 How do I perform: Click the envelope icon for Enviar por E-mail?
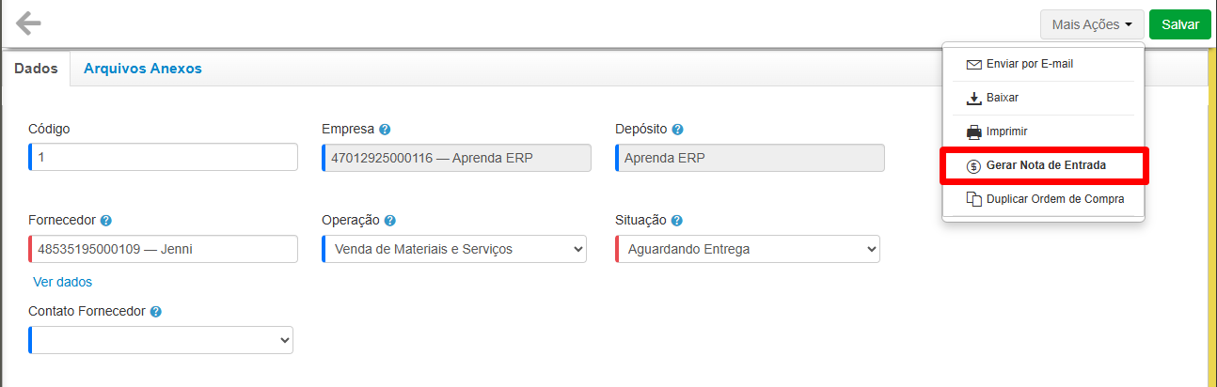974,65
